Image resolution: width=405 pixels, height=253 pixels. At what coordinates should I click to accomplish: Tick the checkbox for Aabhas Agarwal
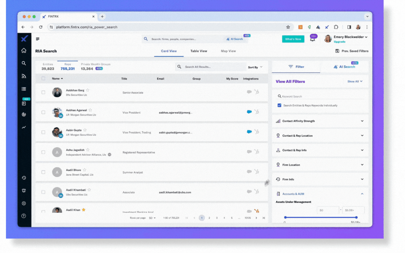point(43,112)
